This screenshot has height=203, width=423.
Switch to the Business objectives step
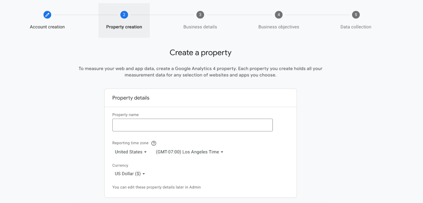point(278,27)
